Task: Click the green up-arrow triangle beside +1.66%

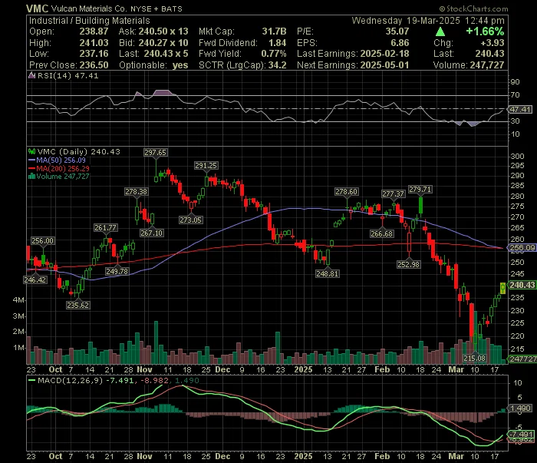Action: [x=440, y=32]
